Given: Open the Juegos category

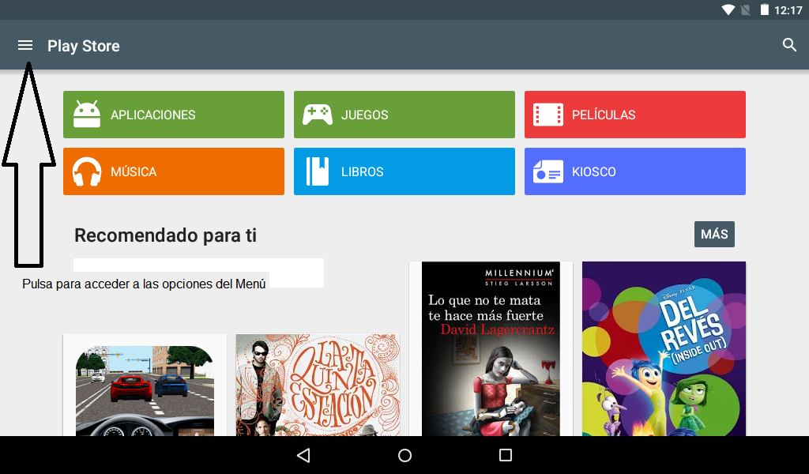Looking at the screenshot, I should [x=404, y=115].
